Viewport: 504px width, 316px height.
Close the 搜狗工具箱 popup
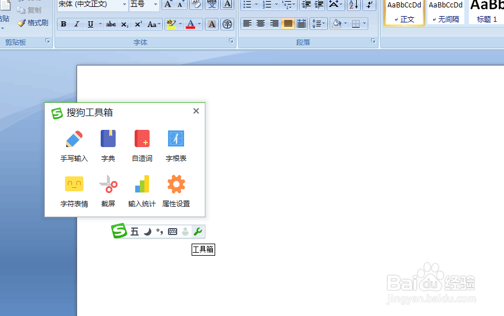pyautogui.click(x=196, y=111)
